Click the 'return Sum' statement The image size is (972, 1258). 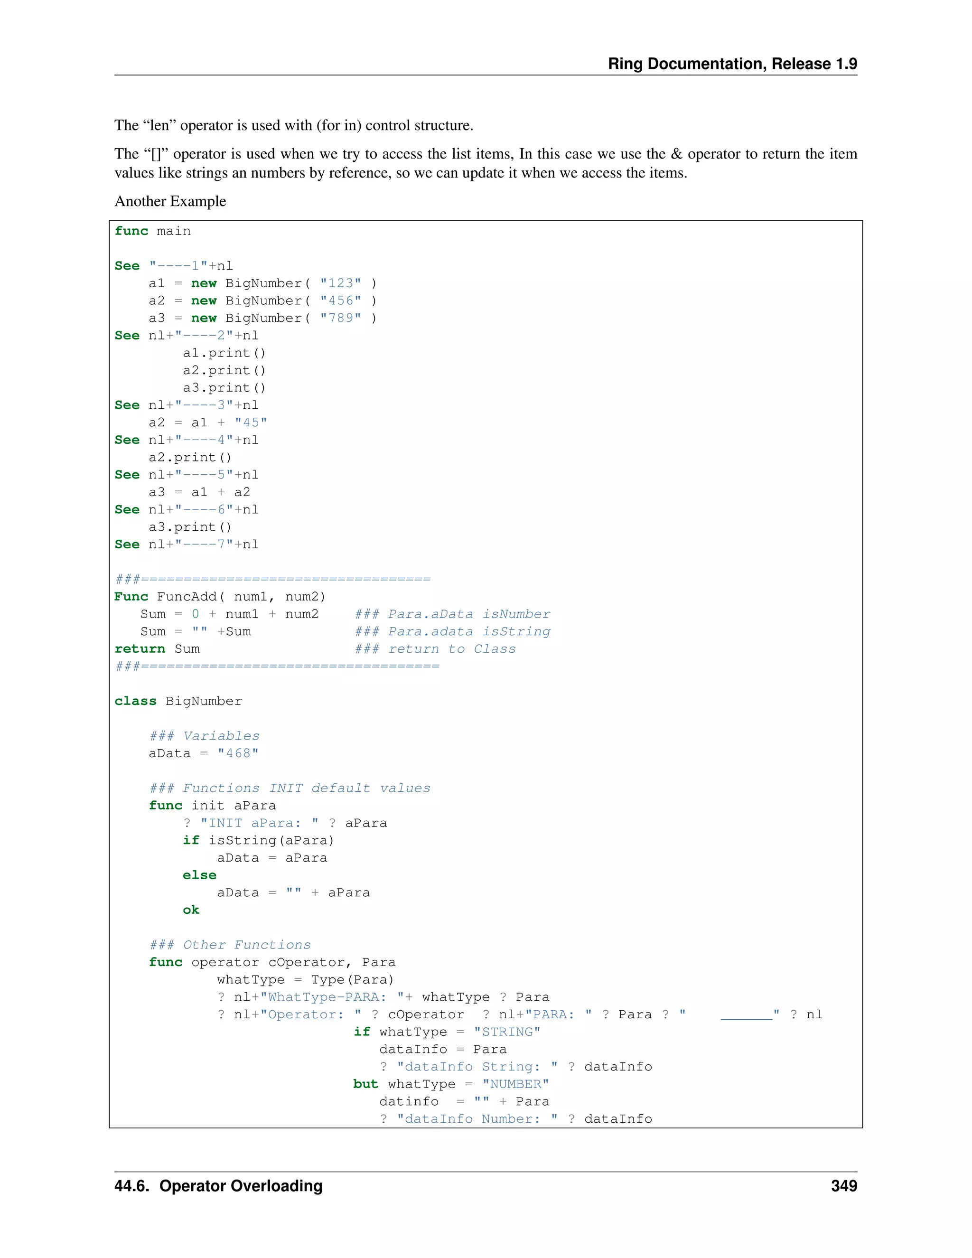157,648
